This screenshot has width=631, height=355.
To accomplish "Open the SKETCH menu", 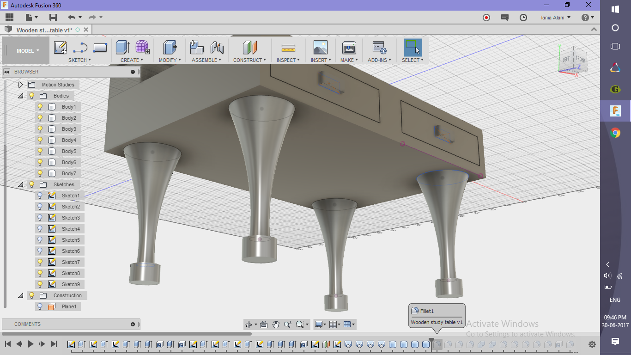I will click(79, 60).
